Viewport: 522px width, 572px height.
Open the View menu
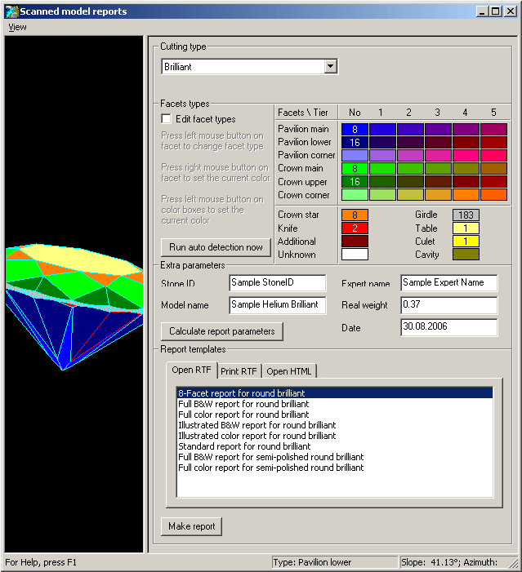tap(17, 27)
